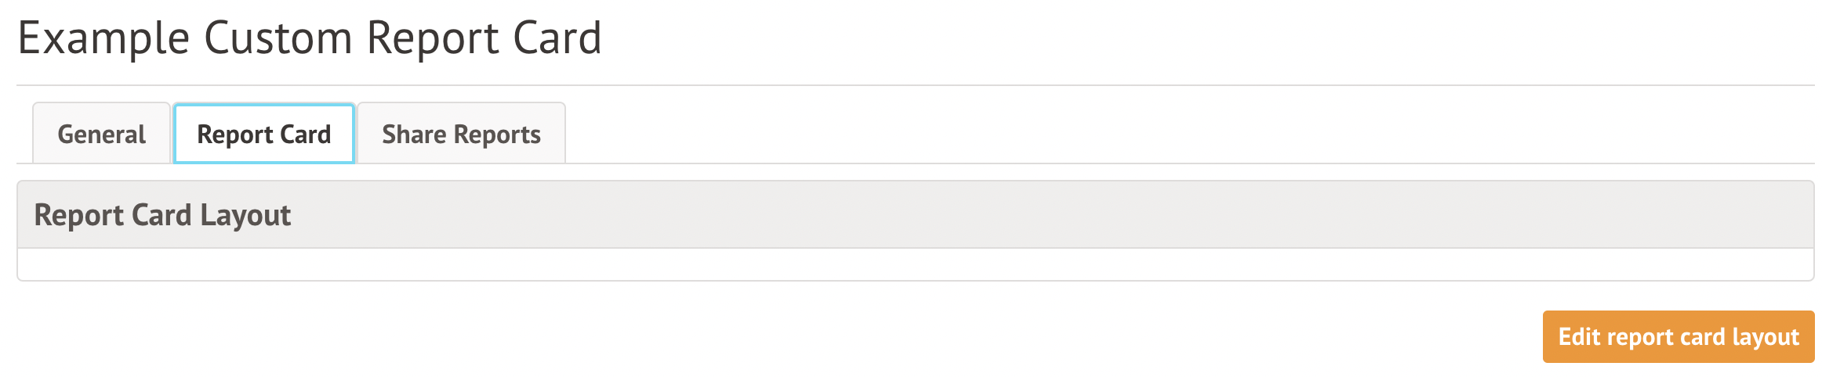The image size is (1822, 377).
Task: Click the page heading at the top
Action: click(310, 38)
